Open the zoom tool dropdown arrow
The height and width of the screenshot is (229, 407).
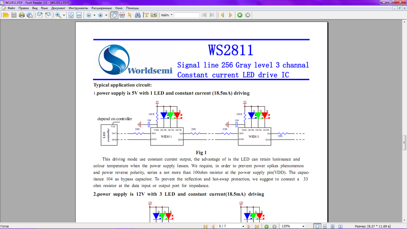click(x=64, y=15)
